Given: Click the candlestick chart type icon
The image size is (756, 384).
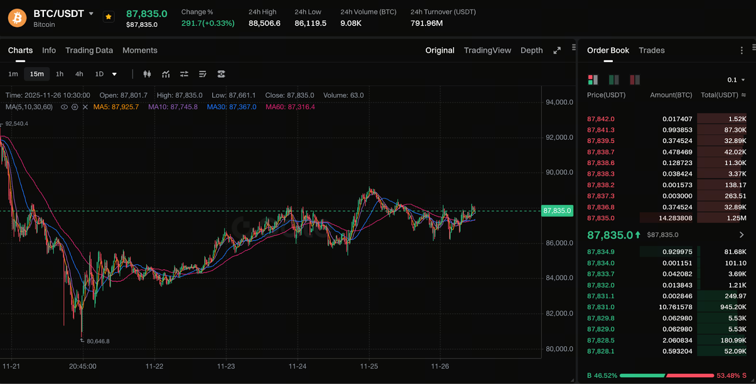Looking at the screenshot, I should 147,74.
